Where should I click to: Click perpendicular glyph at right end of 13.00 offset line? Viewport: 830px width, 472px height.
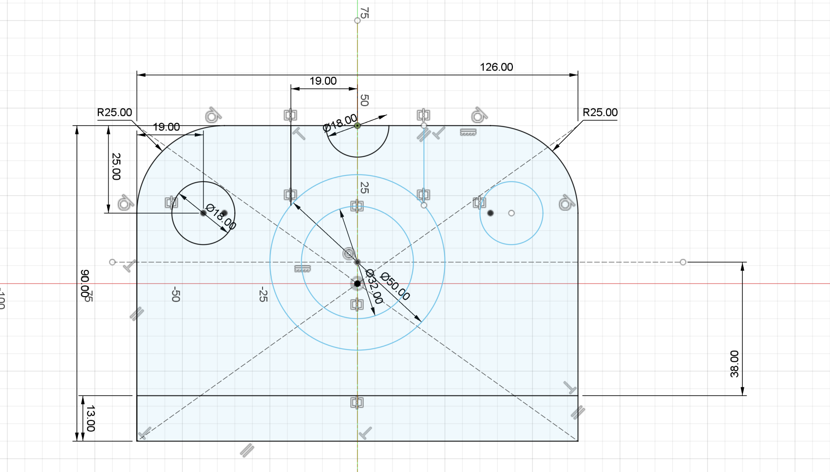(x=570, y=388)
